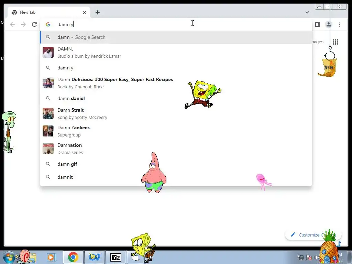Viewport: 352px width, 264px height.
Task: Click the jumping SpongeBob desktop character
Action: (x=203, y=95)
